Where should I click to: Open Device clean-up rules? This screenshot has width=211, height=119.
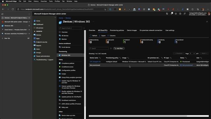pos(68,115)
